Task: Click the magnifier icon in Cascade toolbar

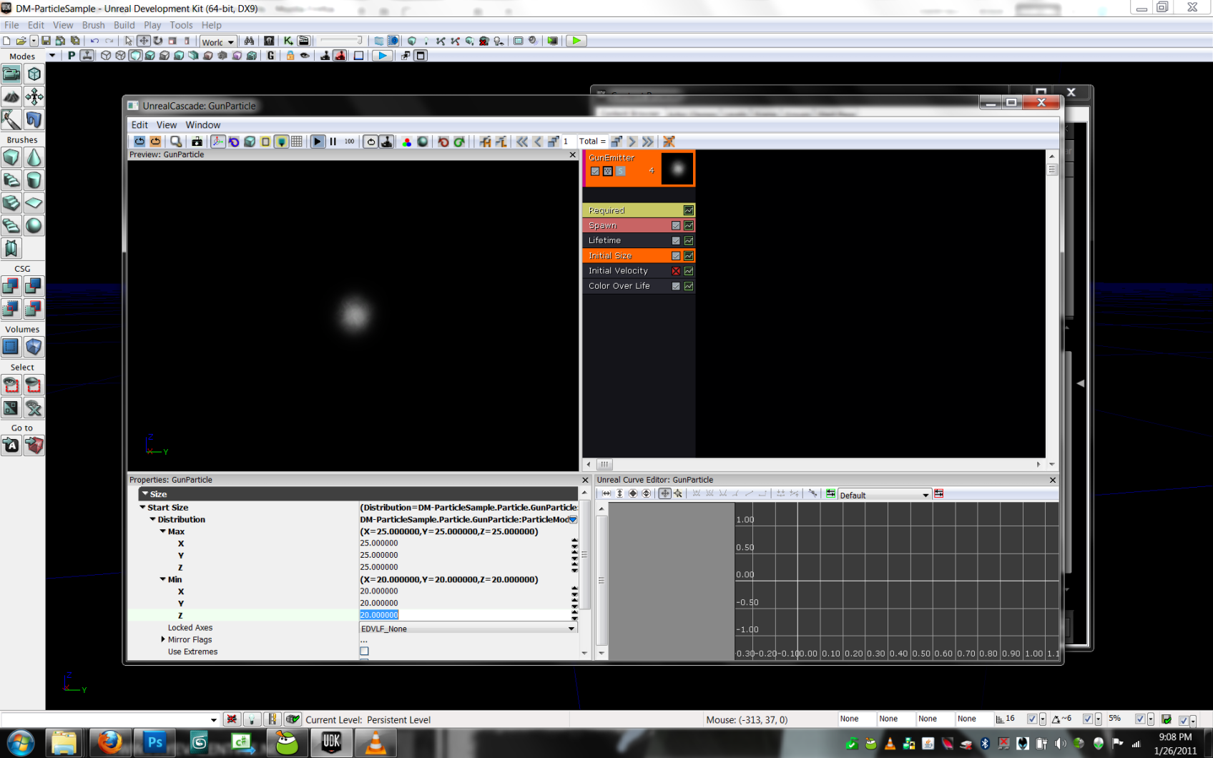Action: pyautogui.click(x=176, y=142)
